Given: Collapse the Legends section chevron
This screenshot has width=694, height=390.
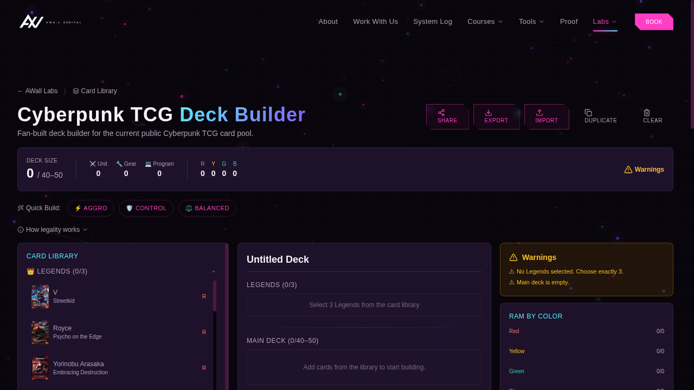Looking at the screenshot, I should coord(214,271).
